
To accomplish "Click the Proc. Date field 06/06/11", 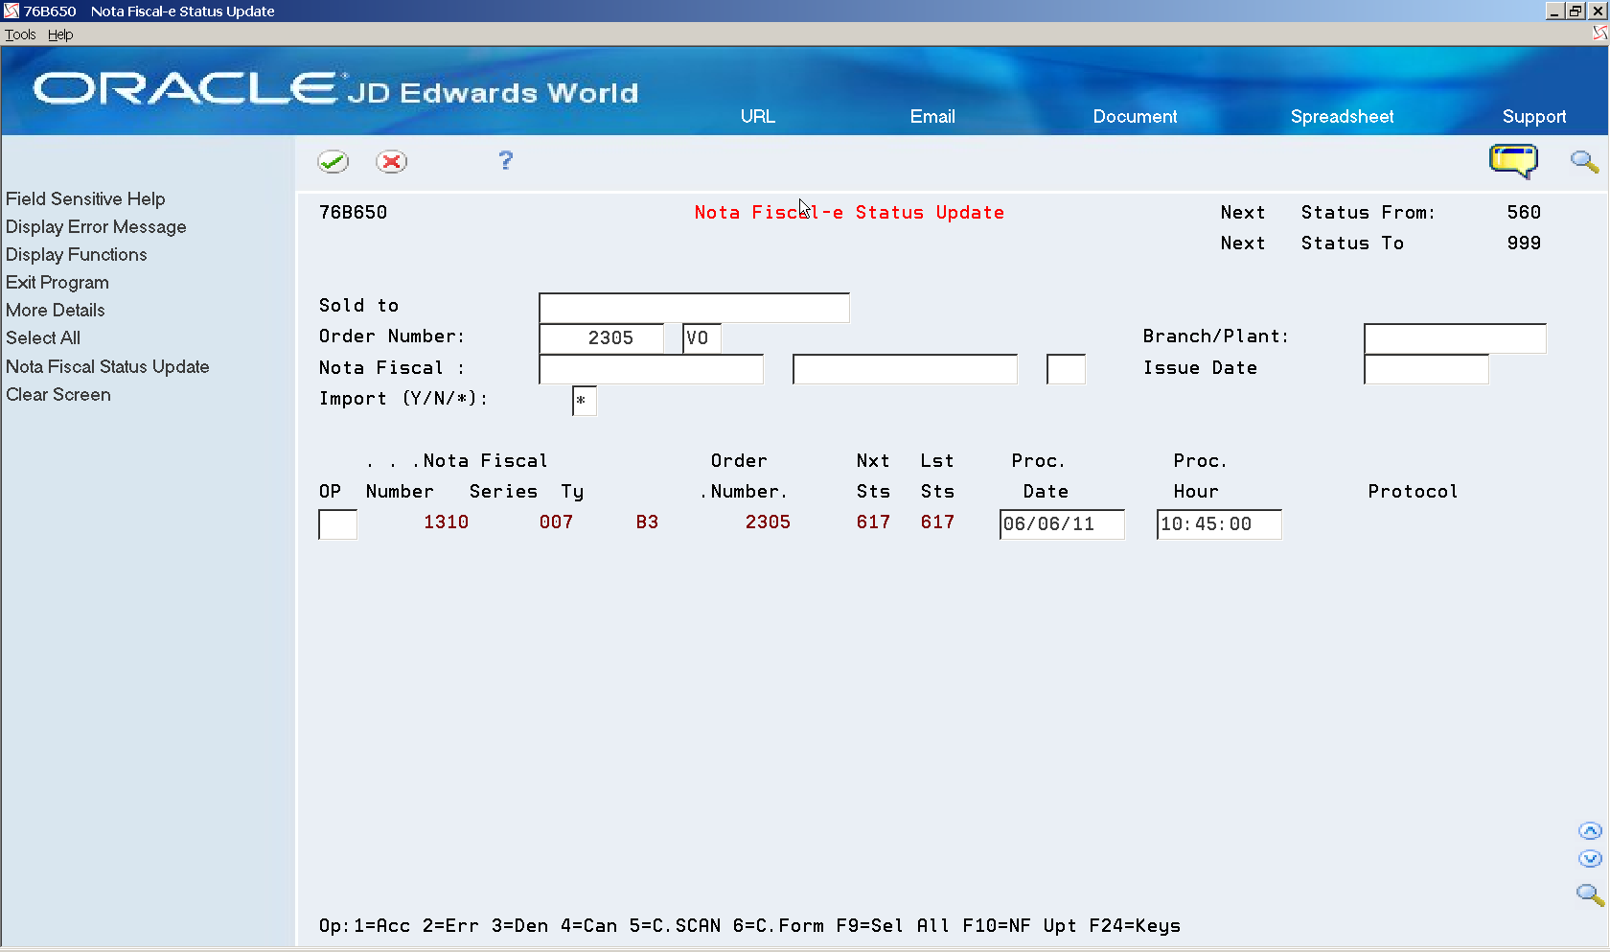I will click(x=1062, y=524).
